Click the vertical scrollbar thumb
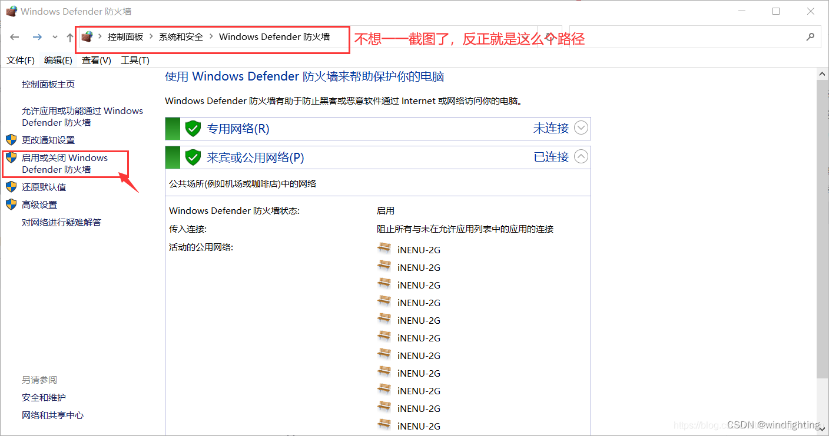Viewport: 829px width, 436px height. [x=823, y=229]
